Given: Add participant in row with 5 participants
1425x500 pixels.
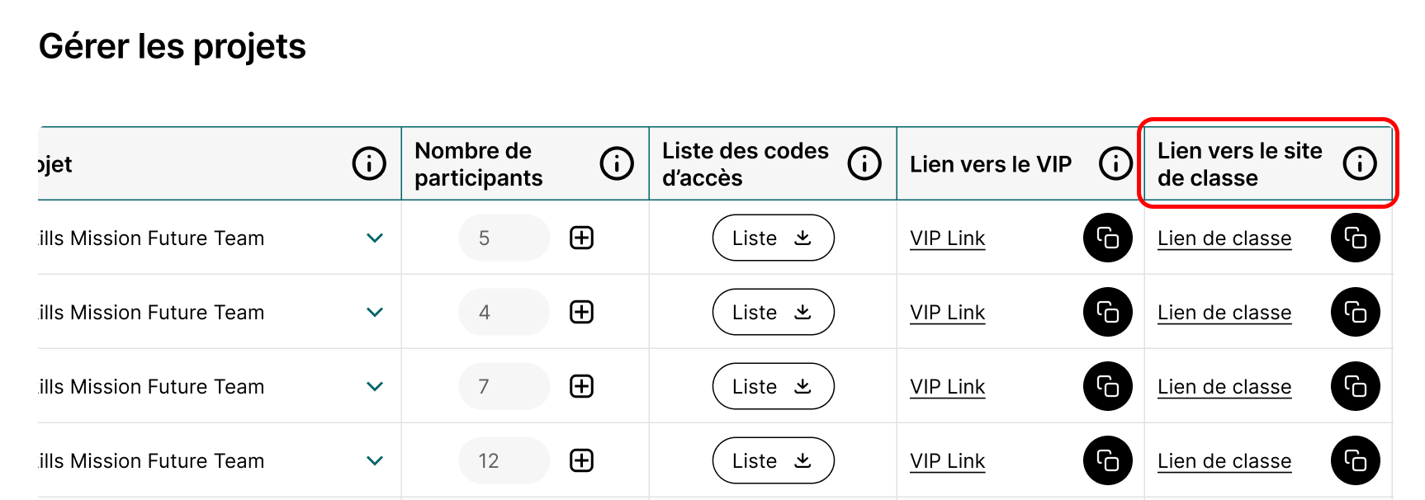Looking at the screenshot, I should click(x=582, y=238).
